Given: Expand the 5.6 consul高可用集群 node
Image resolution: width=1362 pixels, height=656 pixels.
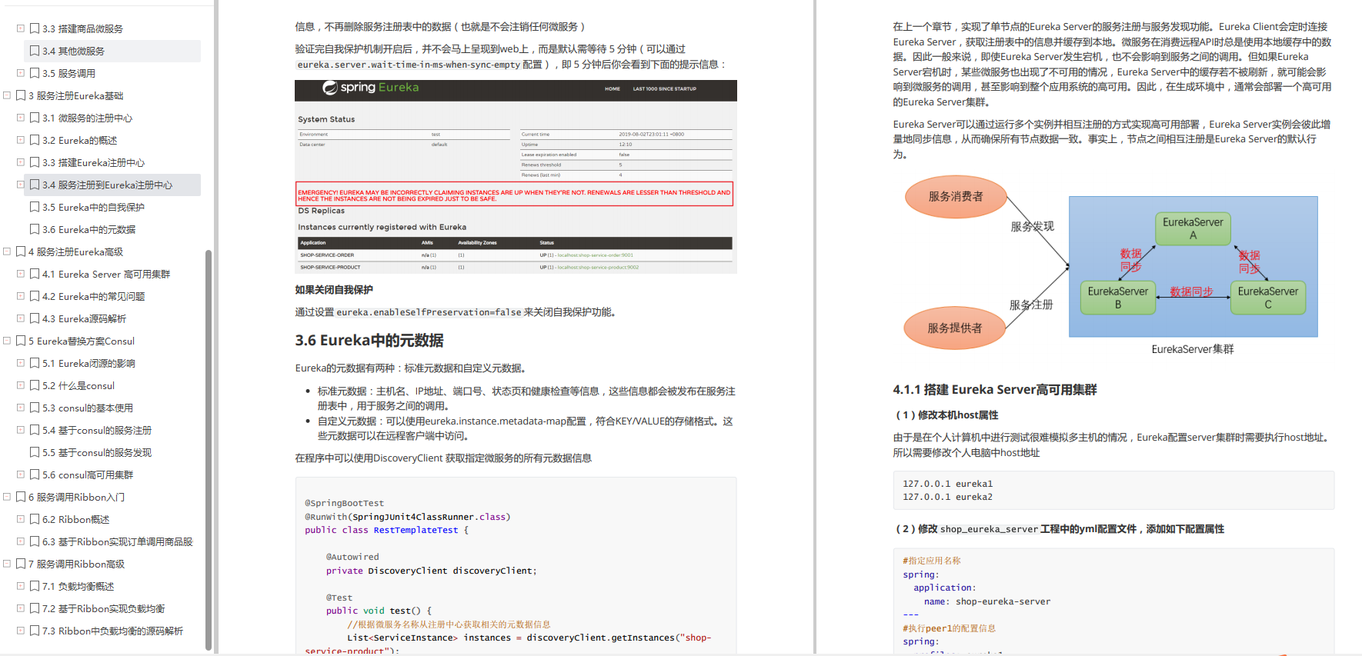Looking at the screenshot, I should tap(21, 475).
